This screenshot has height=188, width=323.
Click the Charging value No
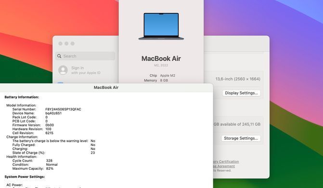pyautogui.click(x=93, y=149)
